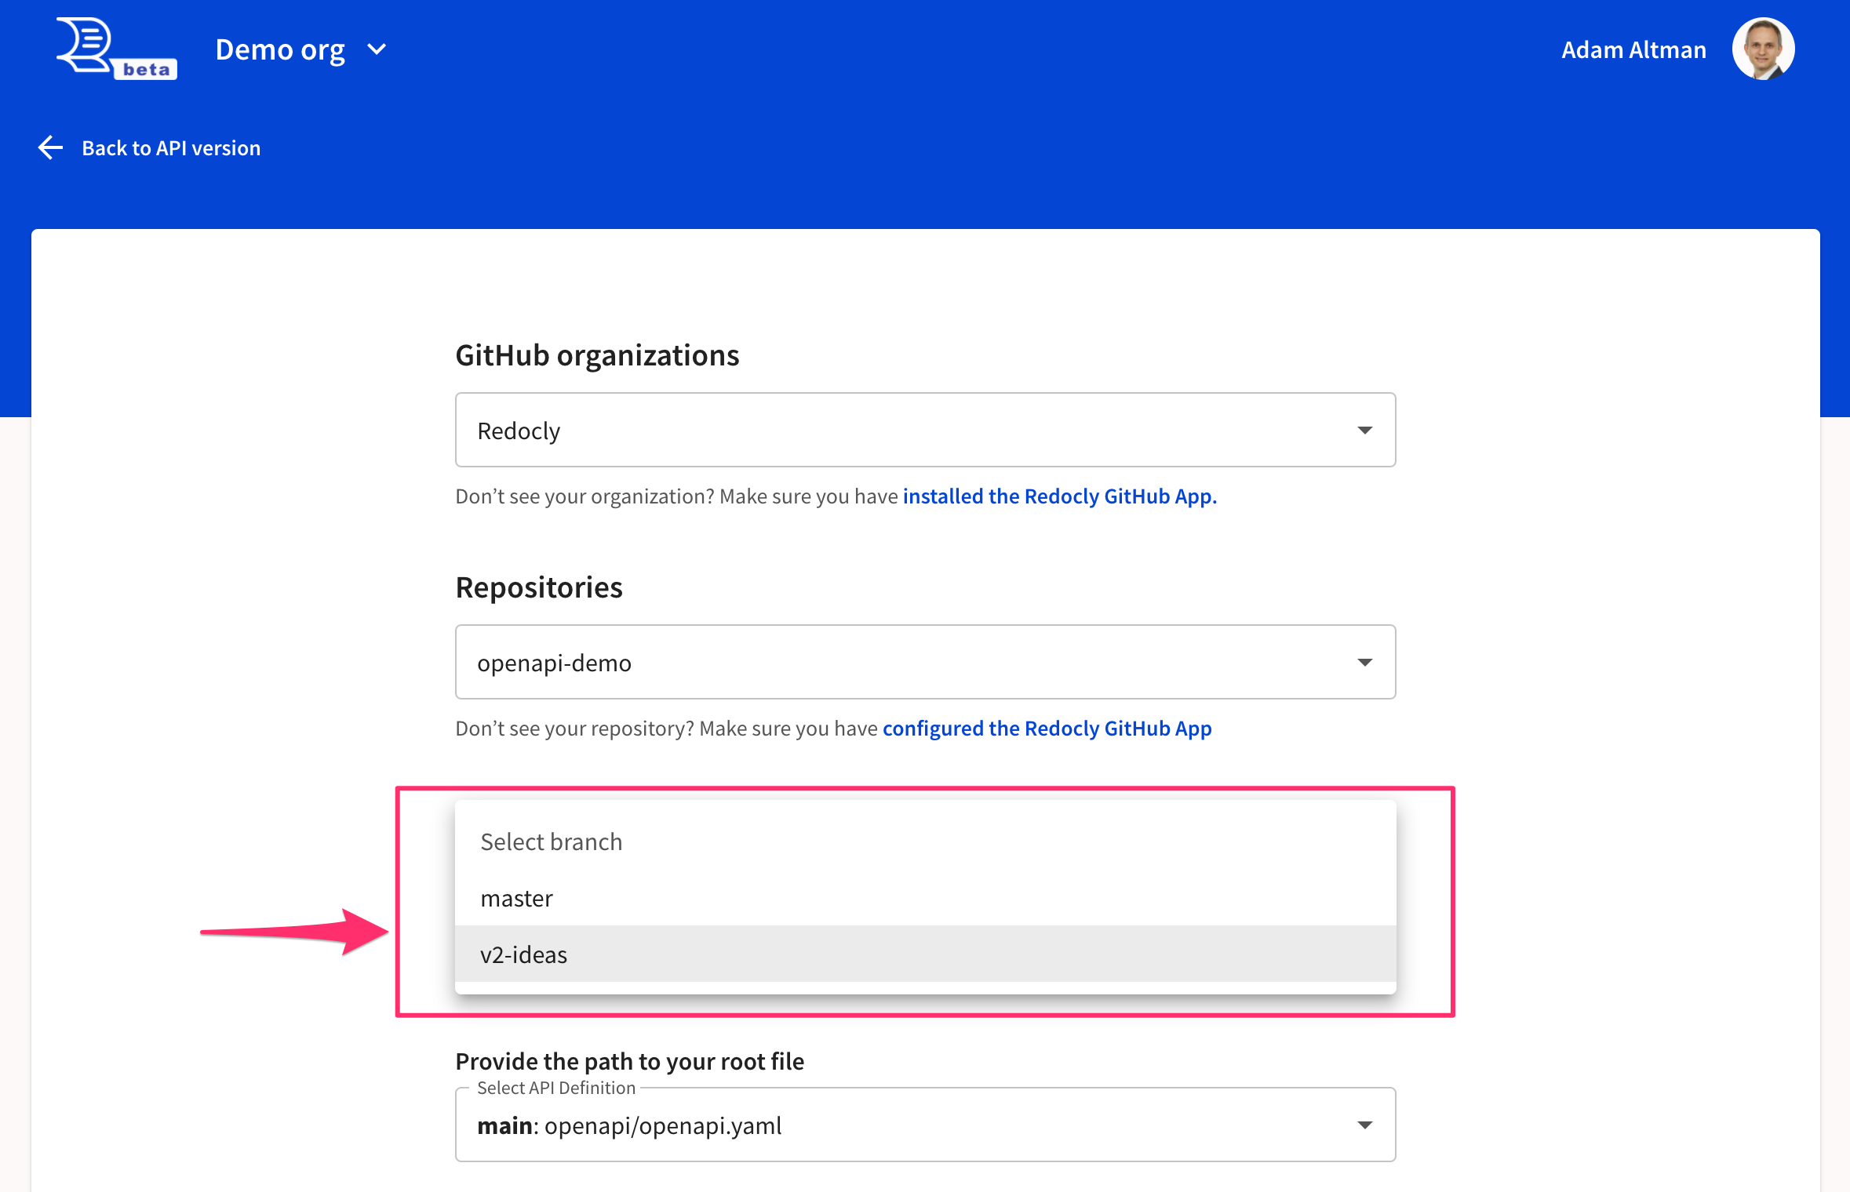The image size is (1850, 1192).
Task: Open the Select API Definition dropdown
Action: [925, 1125]
